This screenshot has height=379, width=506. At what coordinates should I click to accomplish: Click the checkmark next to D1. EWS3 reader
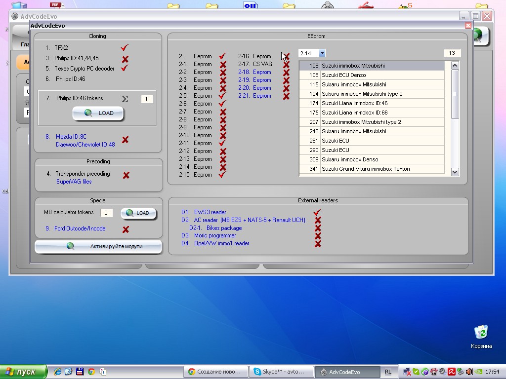click(318, 212)
